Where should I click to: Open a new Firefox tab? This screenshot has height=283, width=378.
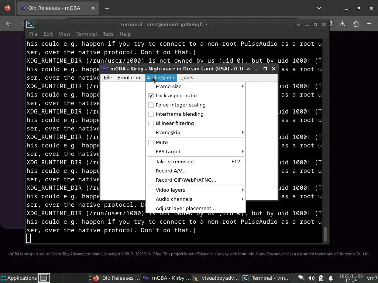pyautogui.click(x=107, y=8)
